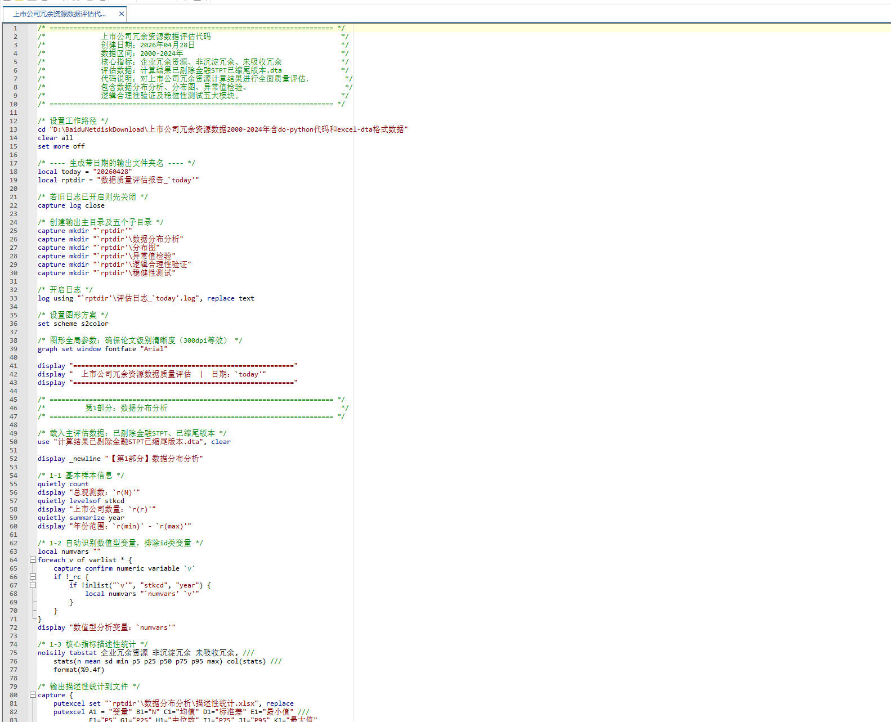Collapse the 'capture {' block fold marker

[33, 695]
